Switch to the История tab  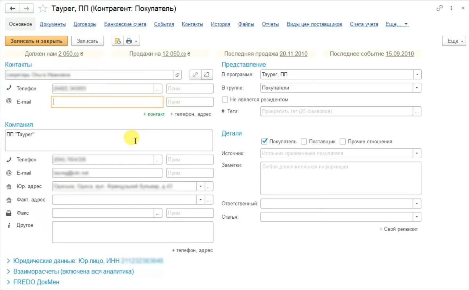(220, 24)
